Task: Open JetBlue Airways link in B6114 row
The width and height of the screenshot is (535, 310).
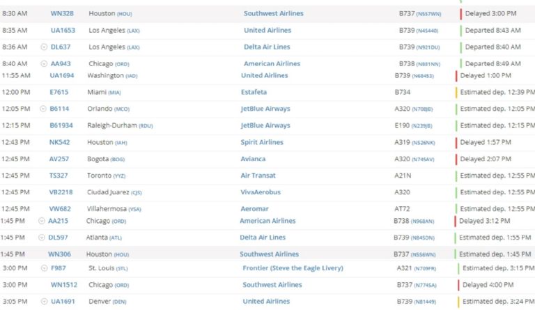Action: click(x=265, y=109)
